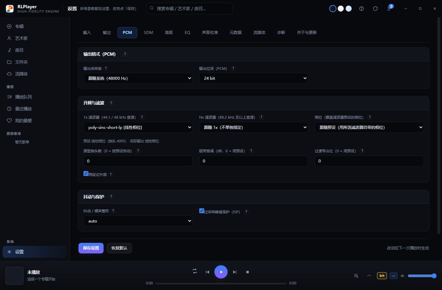Image resolution: width=442 pixels, height=290 pixels.
Task: Click the RLPlayer logo icon
Action: point(10,9)
